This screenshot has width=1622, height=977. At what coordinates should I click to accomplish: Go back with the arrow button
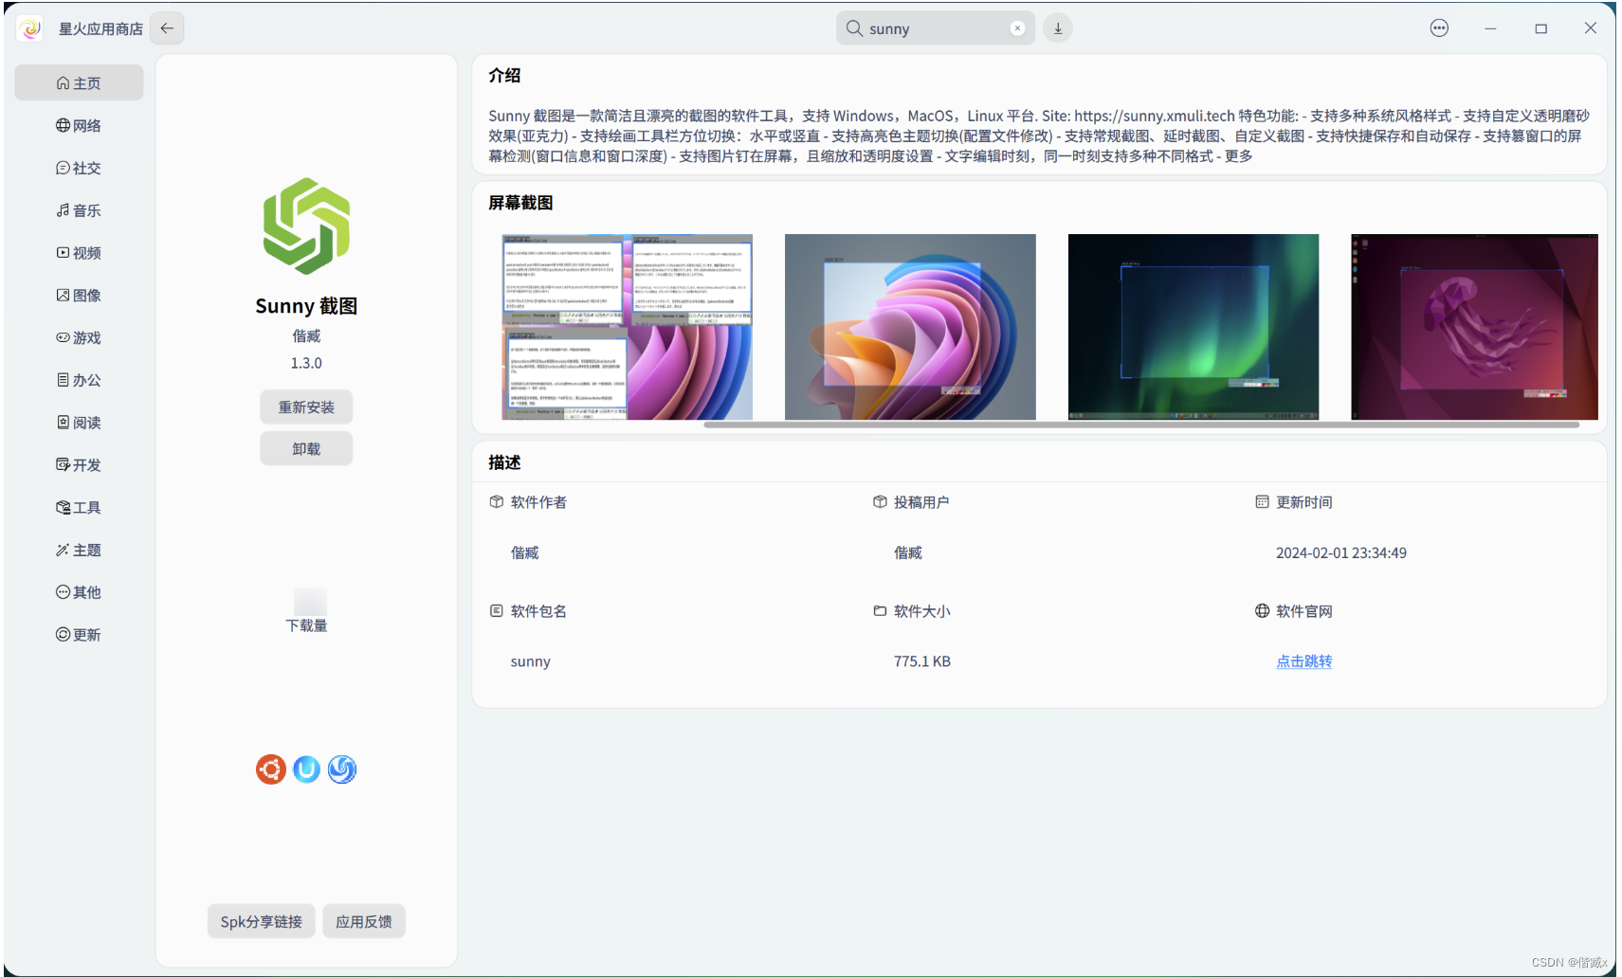click(x=167, y=28)
